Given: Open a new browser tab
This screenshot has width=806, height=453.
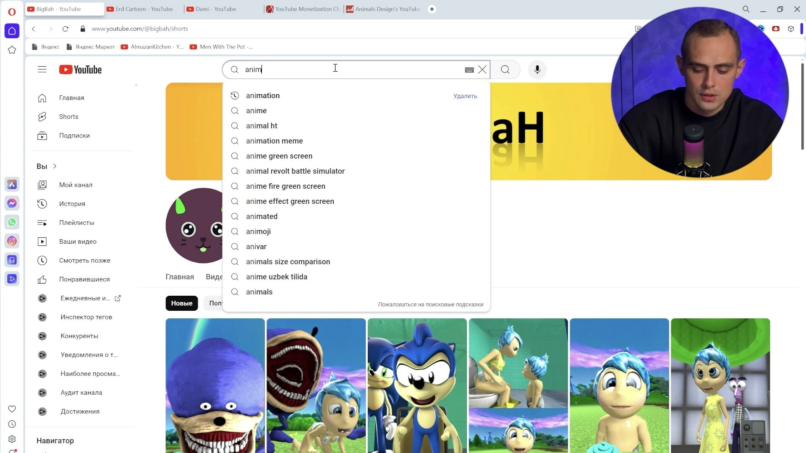Looking at the screenshot, I should pyautogui.click(x=432, y=9).
